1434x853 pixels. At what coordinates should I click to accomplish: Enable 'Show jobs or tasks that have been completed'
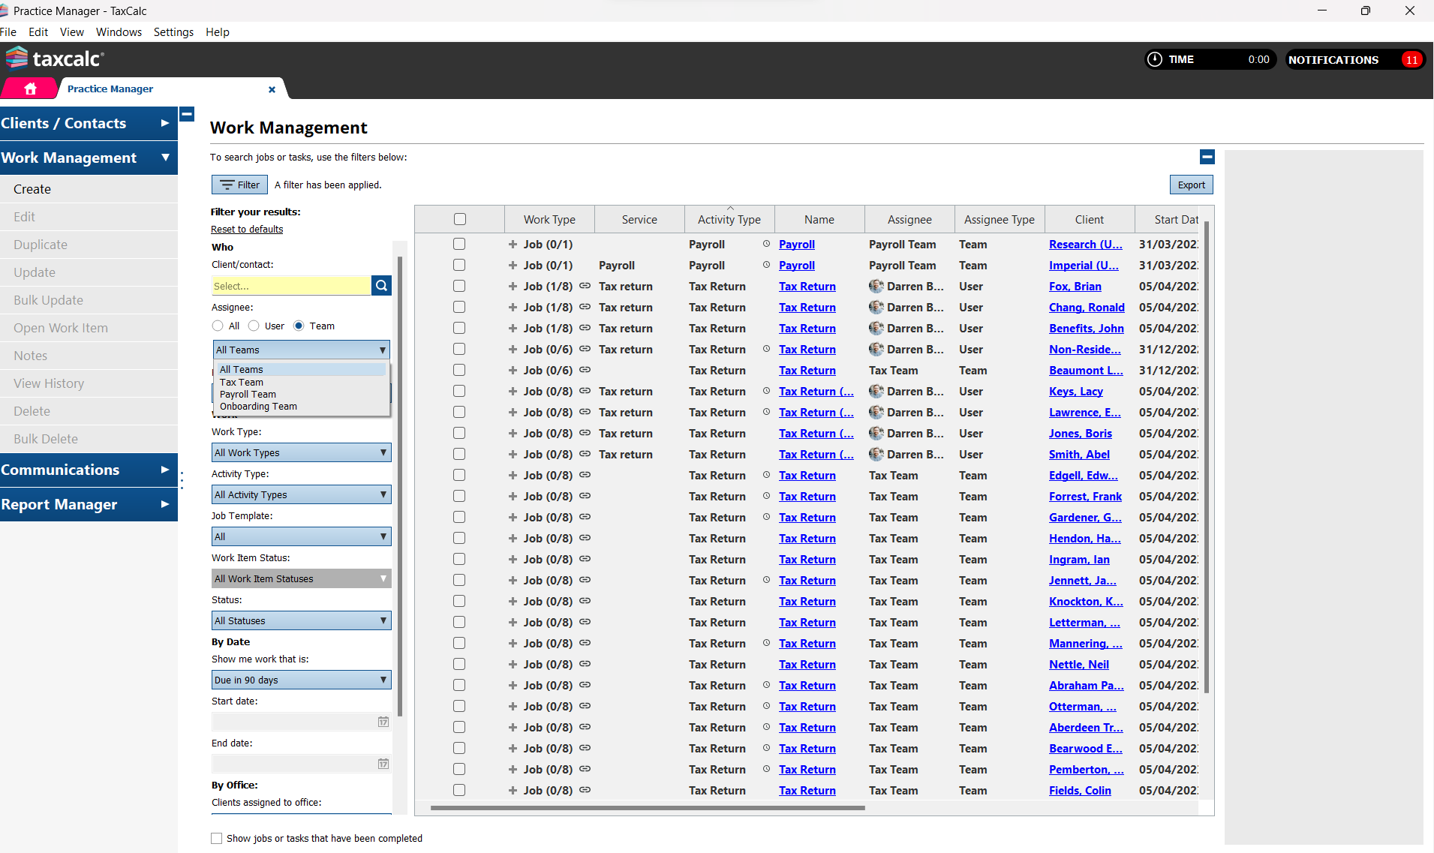(x=216, y=838)
